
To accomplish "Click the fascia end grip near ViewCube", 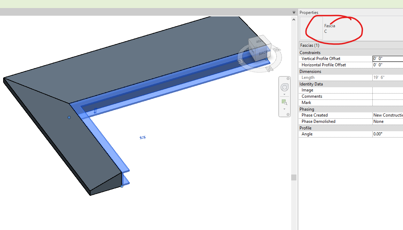I will [266, 59].
